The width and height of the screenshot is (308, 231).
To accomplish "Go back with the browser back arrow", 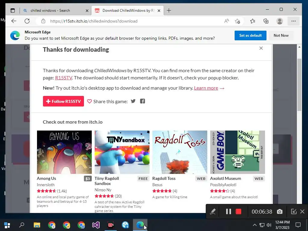I will click(14, 21).
